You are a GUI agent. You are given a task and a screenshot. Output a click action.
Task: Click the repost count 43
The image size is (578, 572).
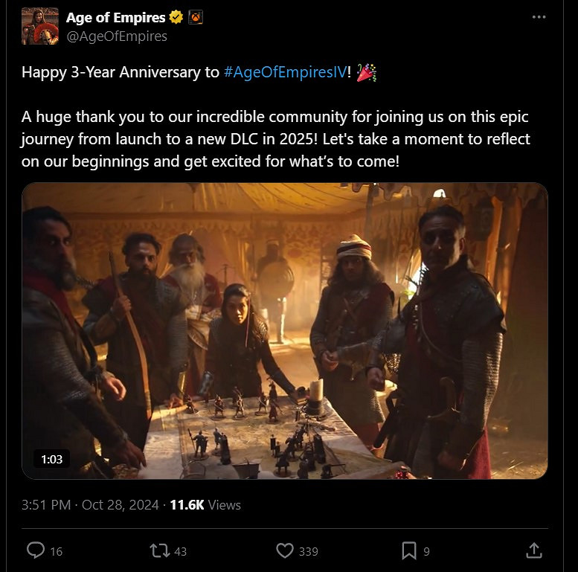(180, 551)
